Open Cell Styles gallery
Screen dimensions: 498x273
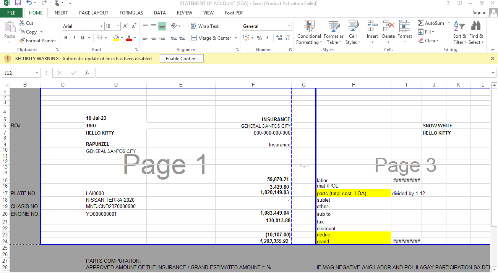coord(353,33)
